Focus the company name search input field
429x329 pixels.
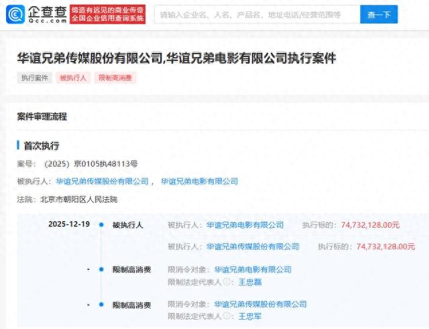click(257, 15)
